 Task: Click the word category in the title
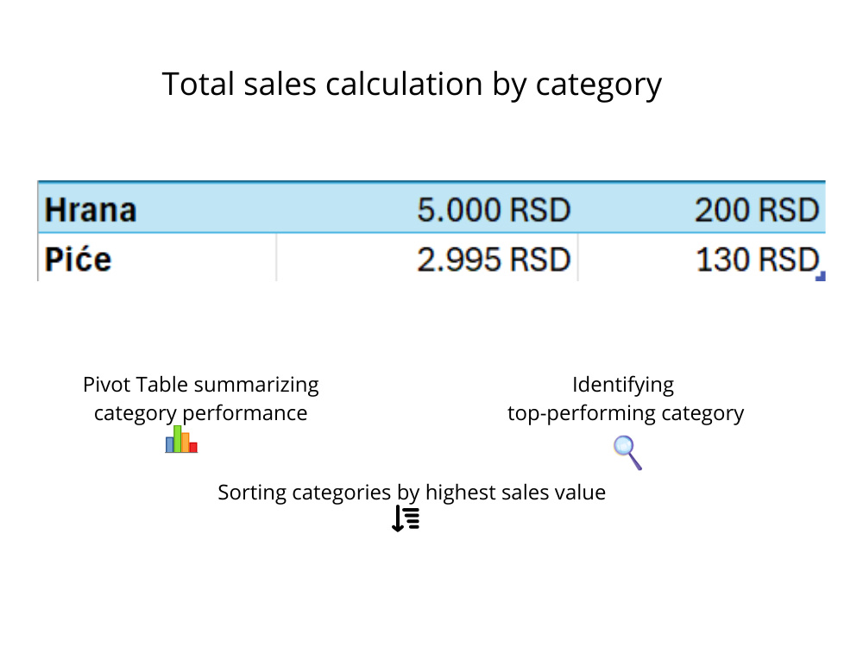[599, 85]
